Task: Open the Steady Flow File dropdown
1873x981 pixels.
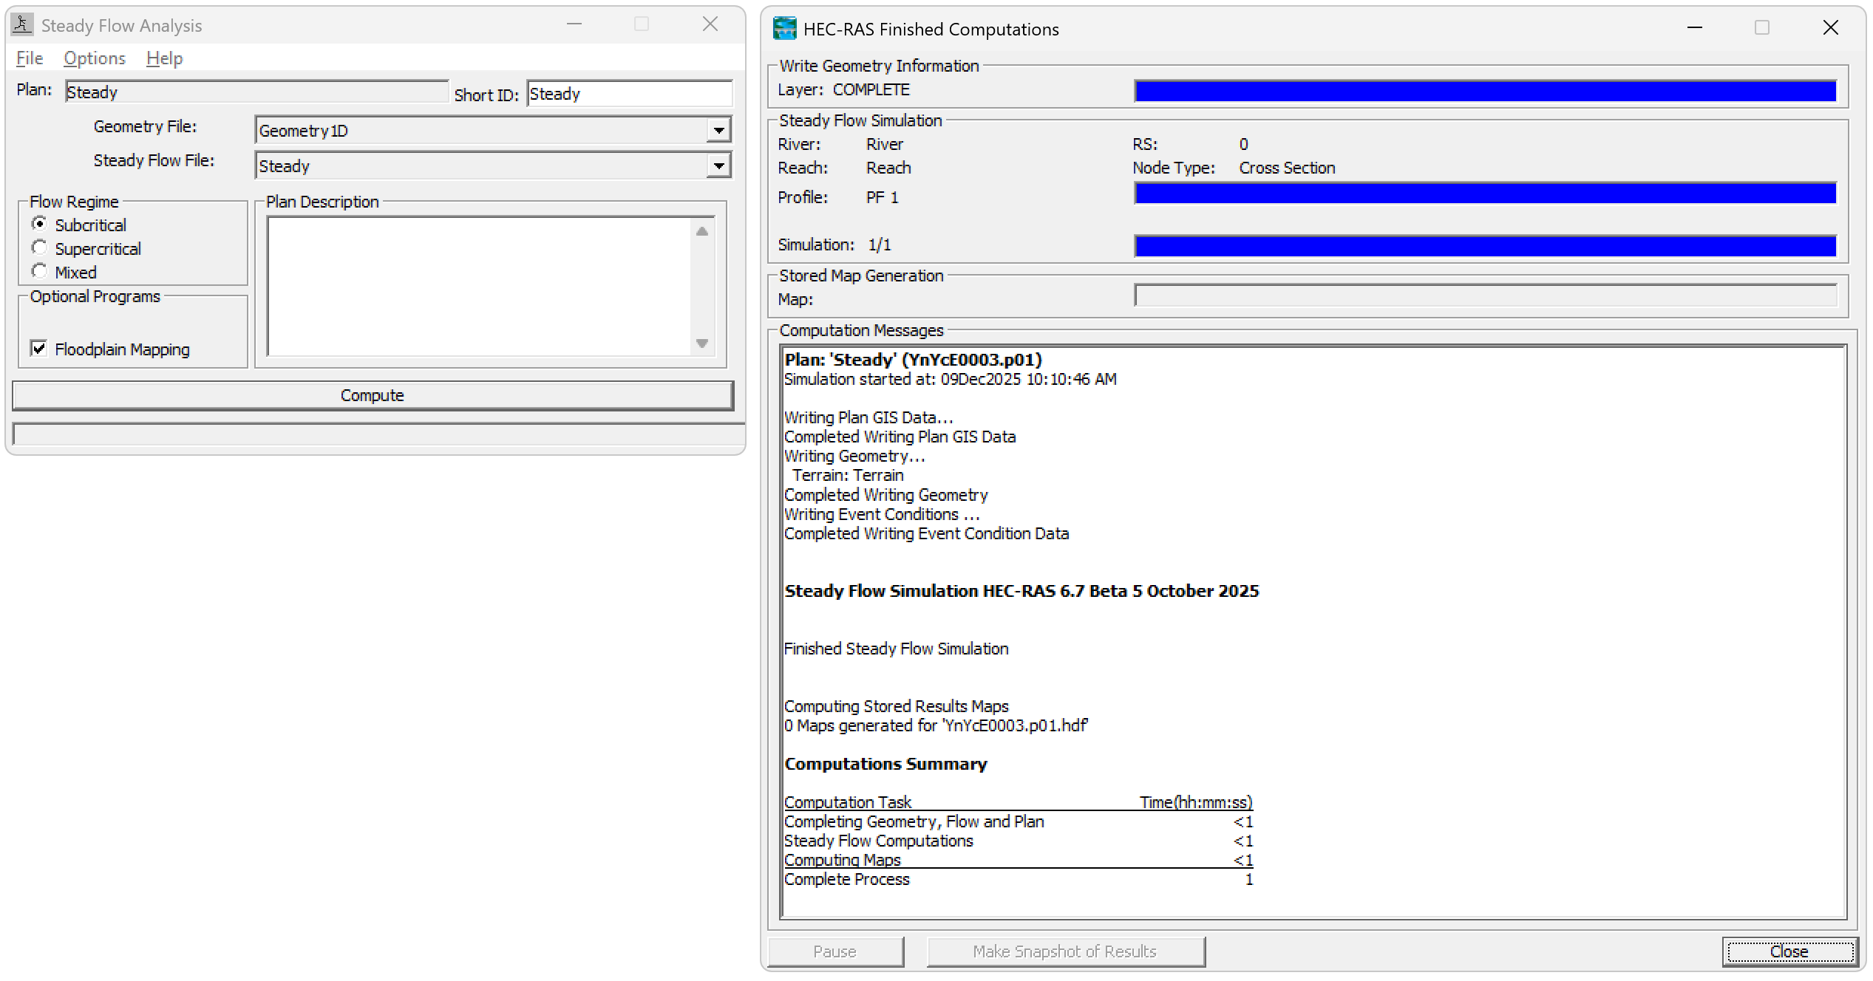Action: coord(718,166)
